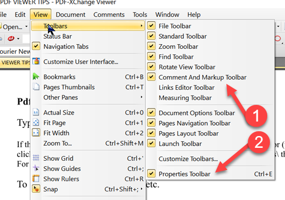Disable Rotate View Toolbar
285x200 pixels.
pyautogui.click(x=151, y=67)
